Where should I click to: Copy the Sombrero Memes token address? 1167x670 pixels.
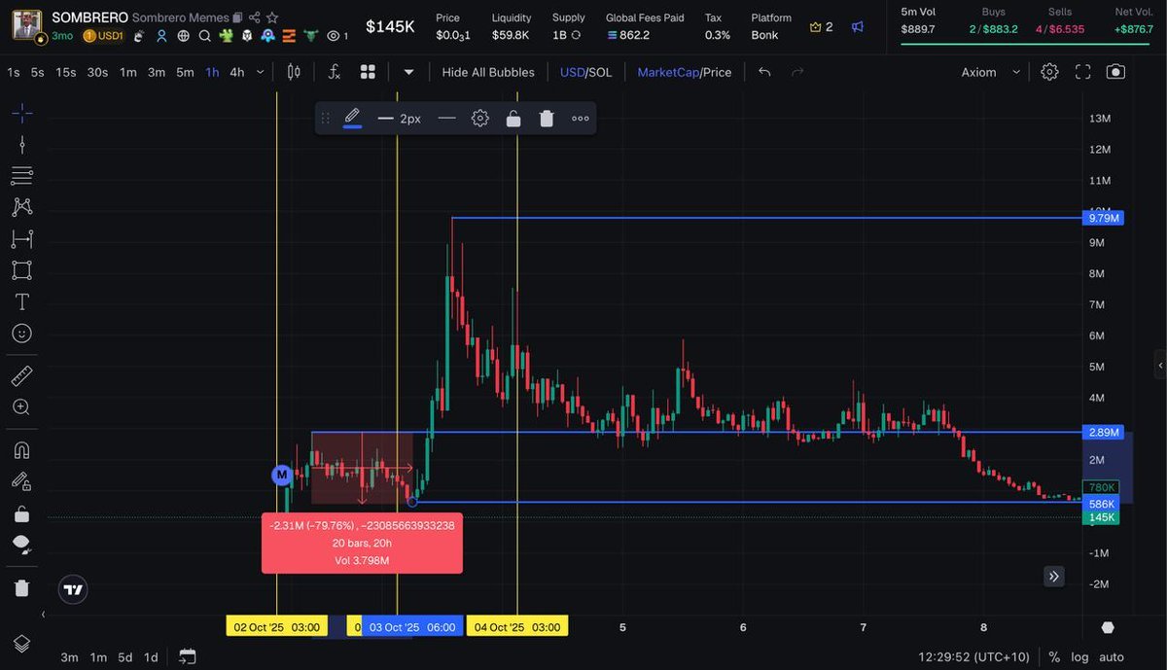pyautogui.click(x=238, y=18)
